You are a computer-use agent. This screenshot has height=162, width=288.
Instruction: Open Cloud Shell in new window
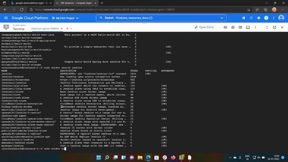coord(274,27)
